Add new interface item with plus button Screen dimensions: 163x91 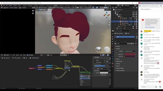(107, 60)
